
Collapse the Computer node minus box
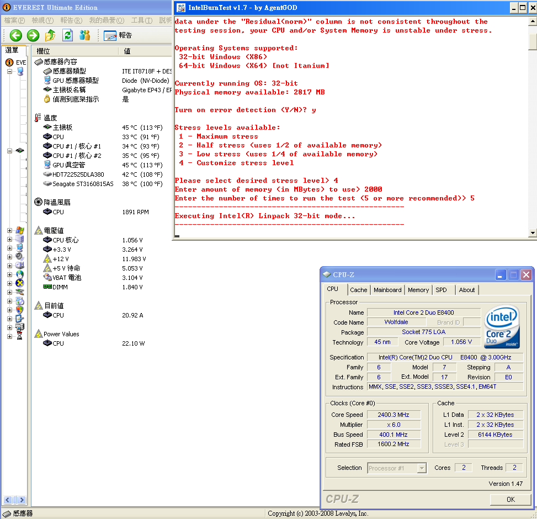point(10,71)
